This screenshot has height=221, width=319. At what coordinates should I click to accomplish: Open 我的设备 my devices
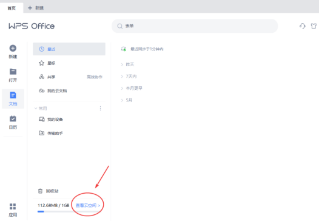69,120
